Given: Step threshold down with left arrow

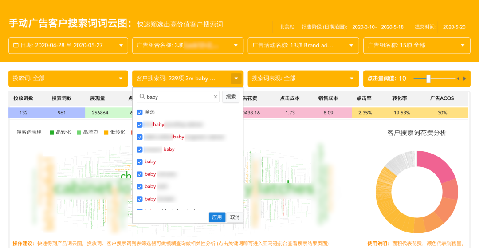Looking at the screenshot, I should click(458, 79).
